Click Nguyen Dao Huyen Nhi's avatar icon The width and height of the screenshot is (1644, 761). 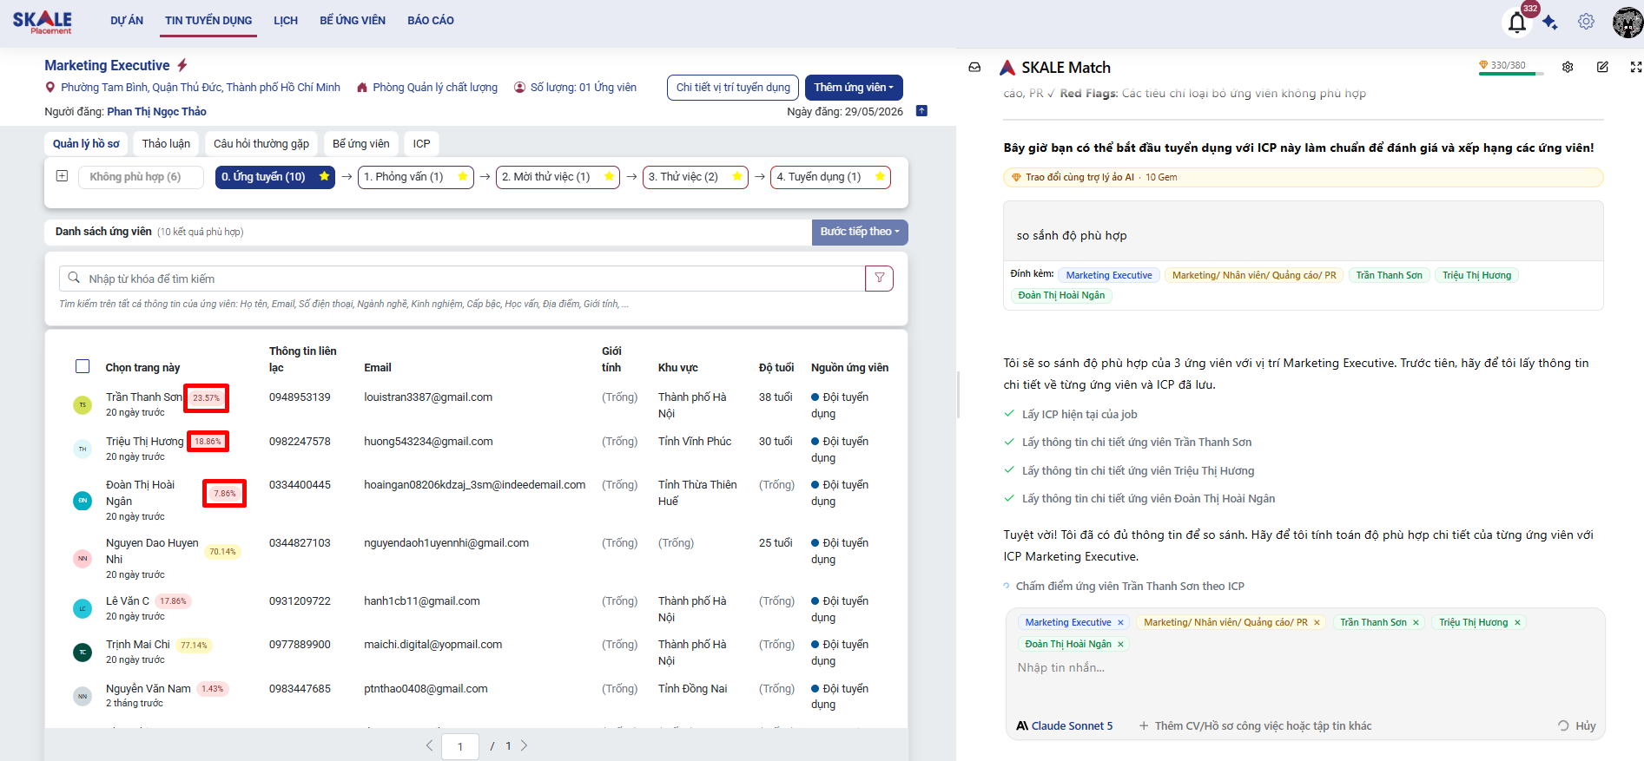[x=83, y=559]
